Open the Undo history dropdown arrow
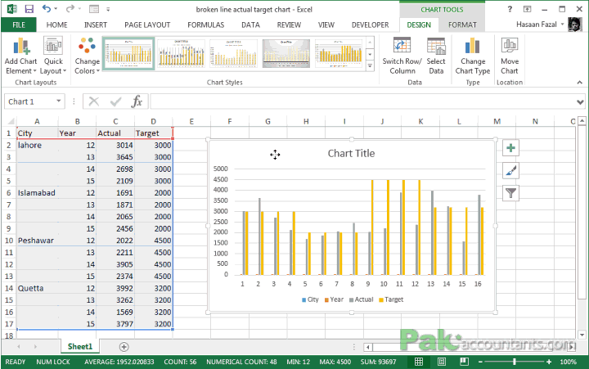Image resolution: width=589 pixels, height=369 pixels. (56, 9)
